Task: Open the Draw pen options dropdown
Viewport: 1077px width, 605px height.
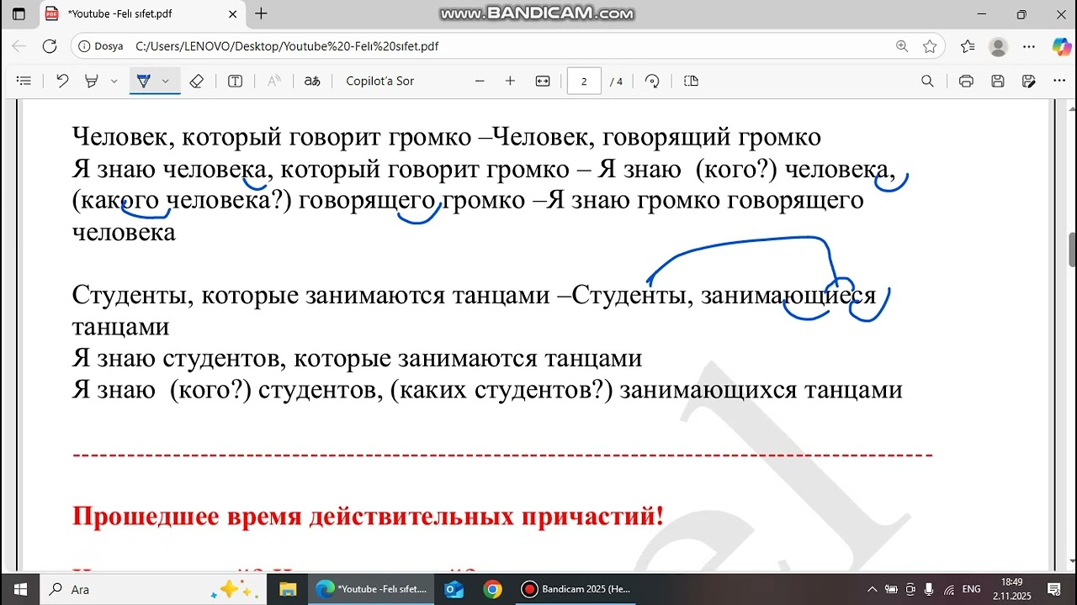Action: pyautogui.click(x=166, y=82)
